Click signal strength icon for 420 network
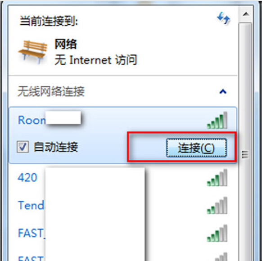This screenshot has height=261, width=262. click(217, 178)
